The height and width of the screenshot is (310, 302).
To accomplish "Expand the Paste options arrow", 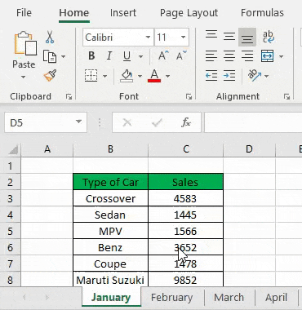I will [24, 77].
